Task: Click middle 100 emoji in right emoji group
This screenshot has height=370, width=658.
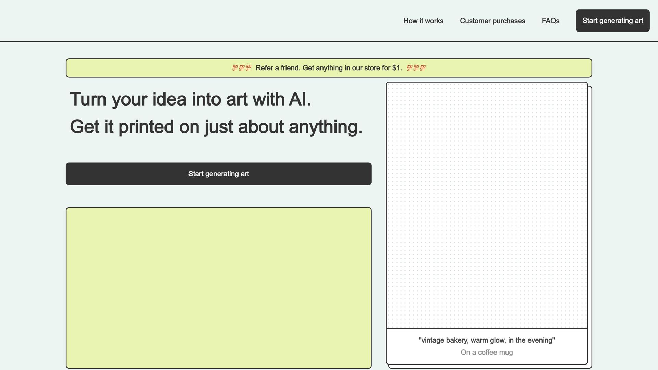Action: [x=416, y=68]
